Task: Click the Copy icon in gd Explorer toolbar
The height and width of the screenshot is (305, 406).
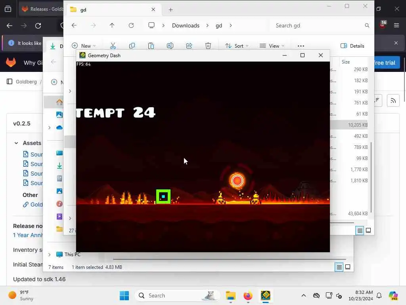Action: point(132,46)
